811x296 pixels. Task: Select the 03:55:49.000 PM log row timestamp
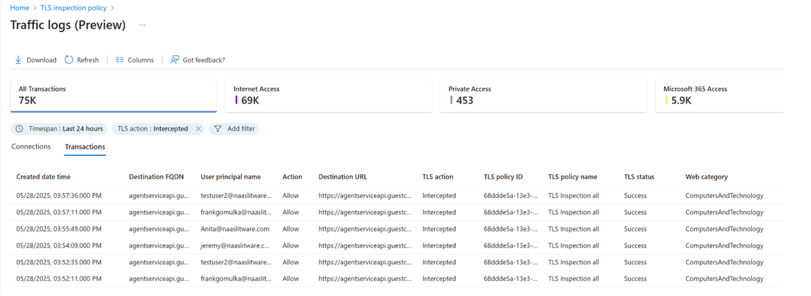59,229
